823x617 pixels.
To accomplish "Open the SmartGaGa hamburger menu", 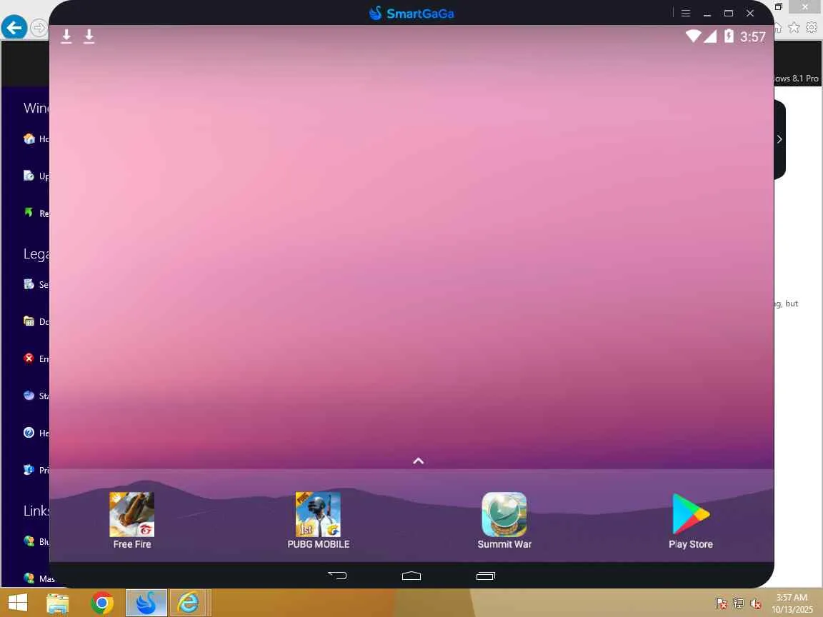I will point(686,13).
